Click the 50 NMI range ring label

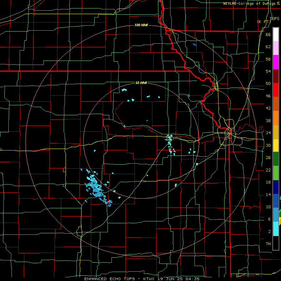[141, 83]
